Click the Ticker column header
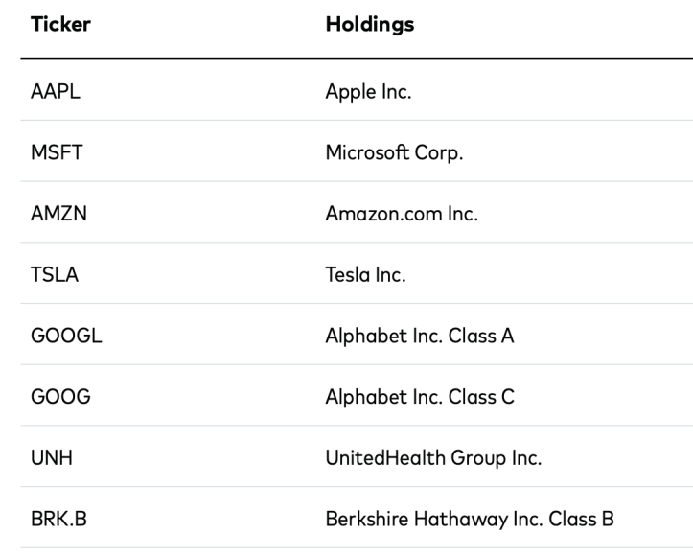Screen dimensions: 693x557 click(60, 24)
